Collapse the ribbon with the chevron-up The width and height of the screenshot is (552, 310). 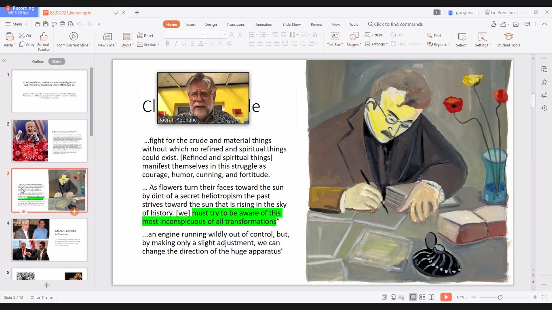pyautogui.click(x=544, y=24)
